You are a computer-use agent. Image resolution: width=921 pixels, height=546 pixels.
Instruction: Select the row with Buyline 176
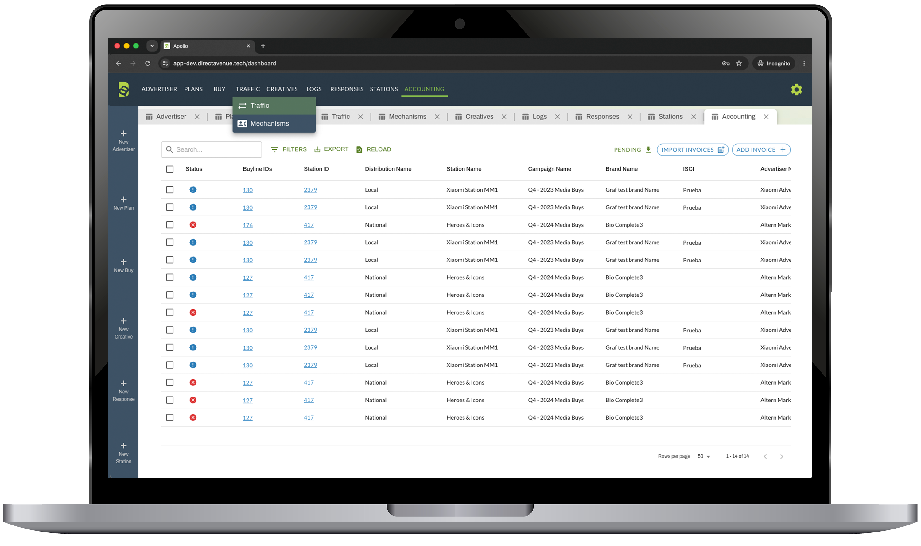click(170, 225)
